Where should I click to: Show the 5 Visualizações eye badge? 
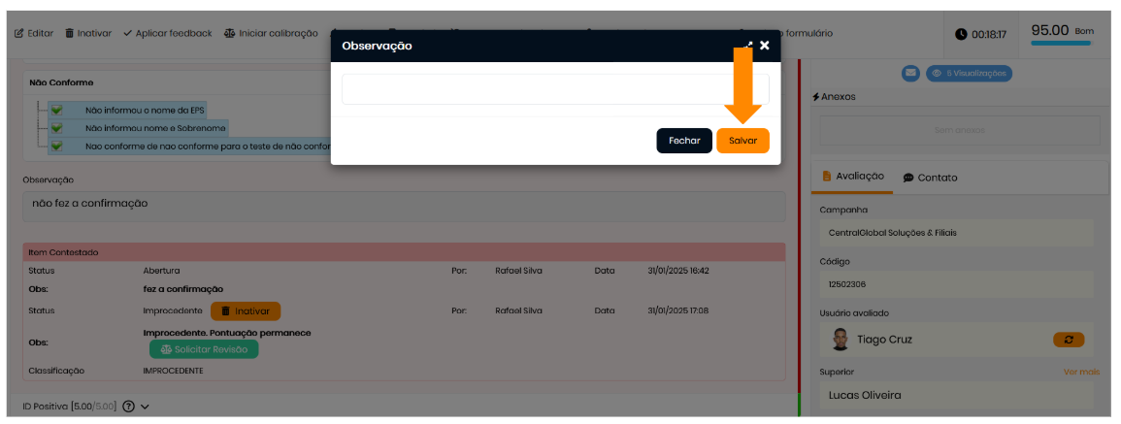[x=968, y=73]
